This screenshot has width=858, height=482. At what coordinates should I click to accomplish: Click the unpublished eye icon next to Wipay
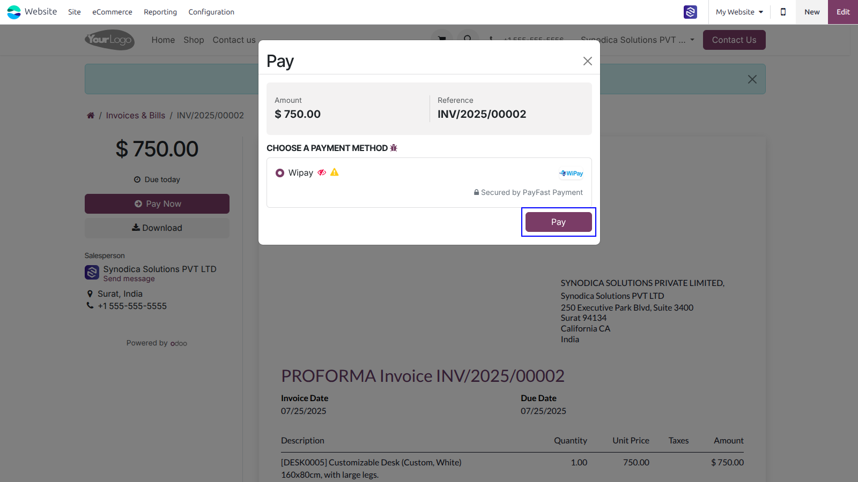(x=322, y=172)
